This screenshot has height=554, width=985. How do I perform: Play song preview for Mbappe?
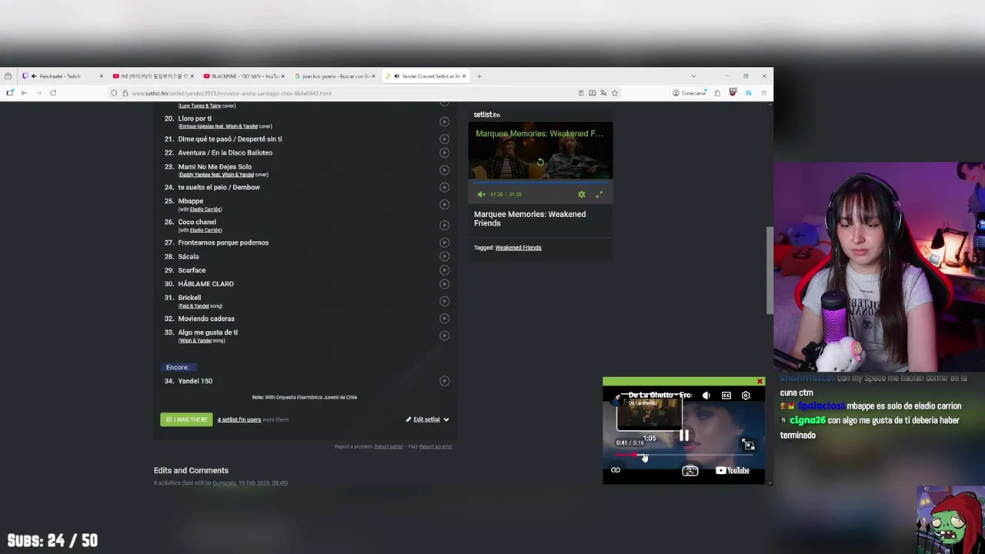[444, 205]
